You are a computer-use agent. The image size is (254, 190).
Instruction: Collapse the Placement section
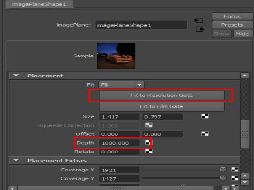tap(16, 76)
